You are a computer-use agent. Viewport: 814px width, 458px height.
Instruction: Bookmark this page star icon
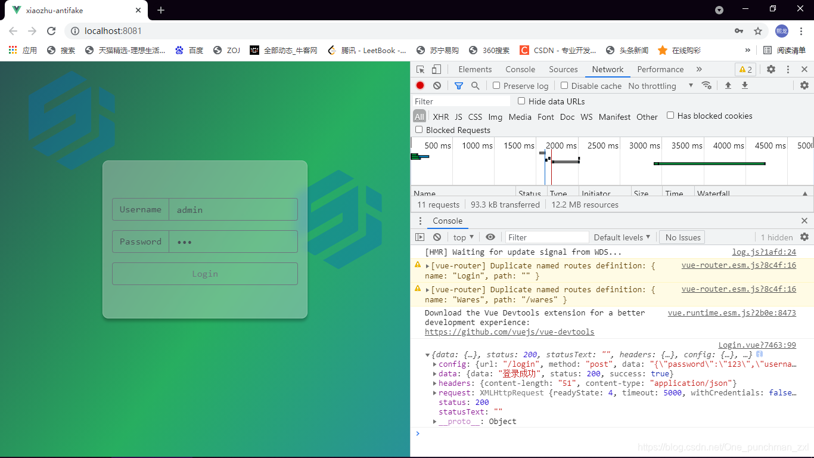[758, 31]
